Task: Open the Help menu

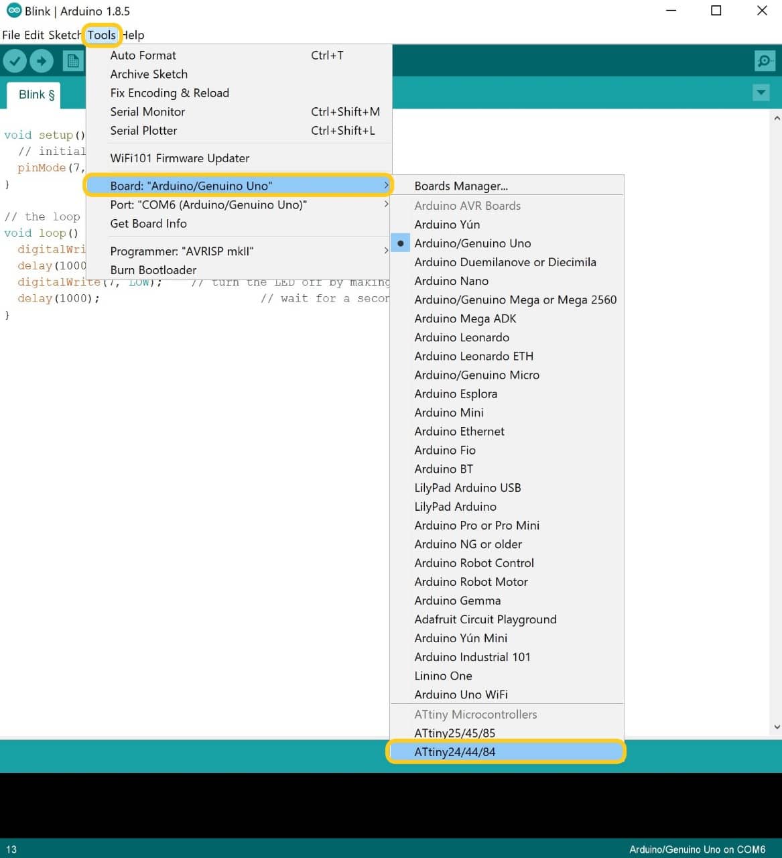Action: coord(133,35)
